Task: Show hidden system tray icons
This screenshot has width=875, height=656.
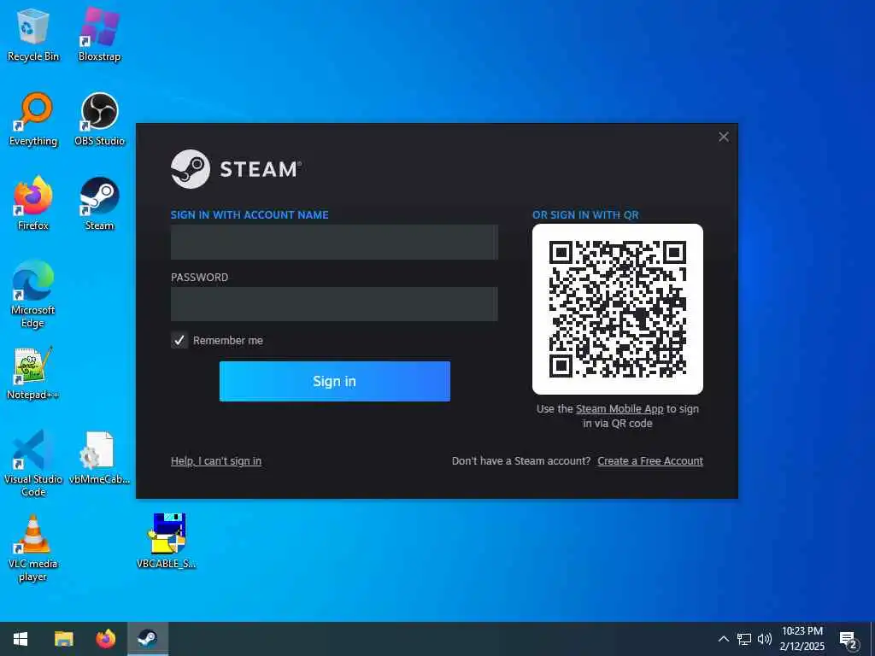Action: [x=723, y=639]
